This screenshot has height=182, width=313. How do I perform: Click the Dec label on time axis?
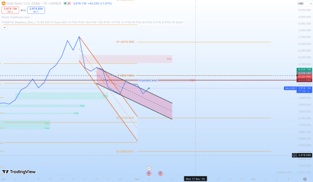(x=253, y=179)
